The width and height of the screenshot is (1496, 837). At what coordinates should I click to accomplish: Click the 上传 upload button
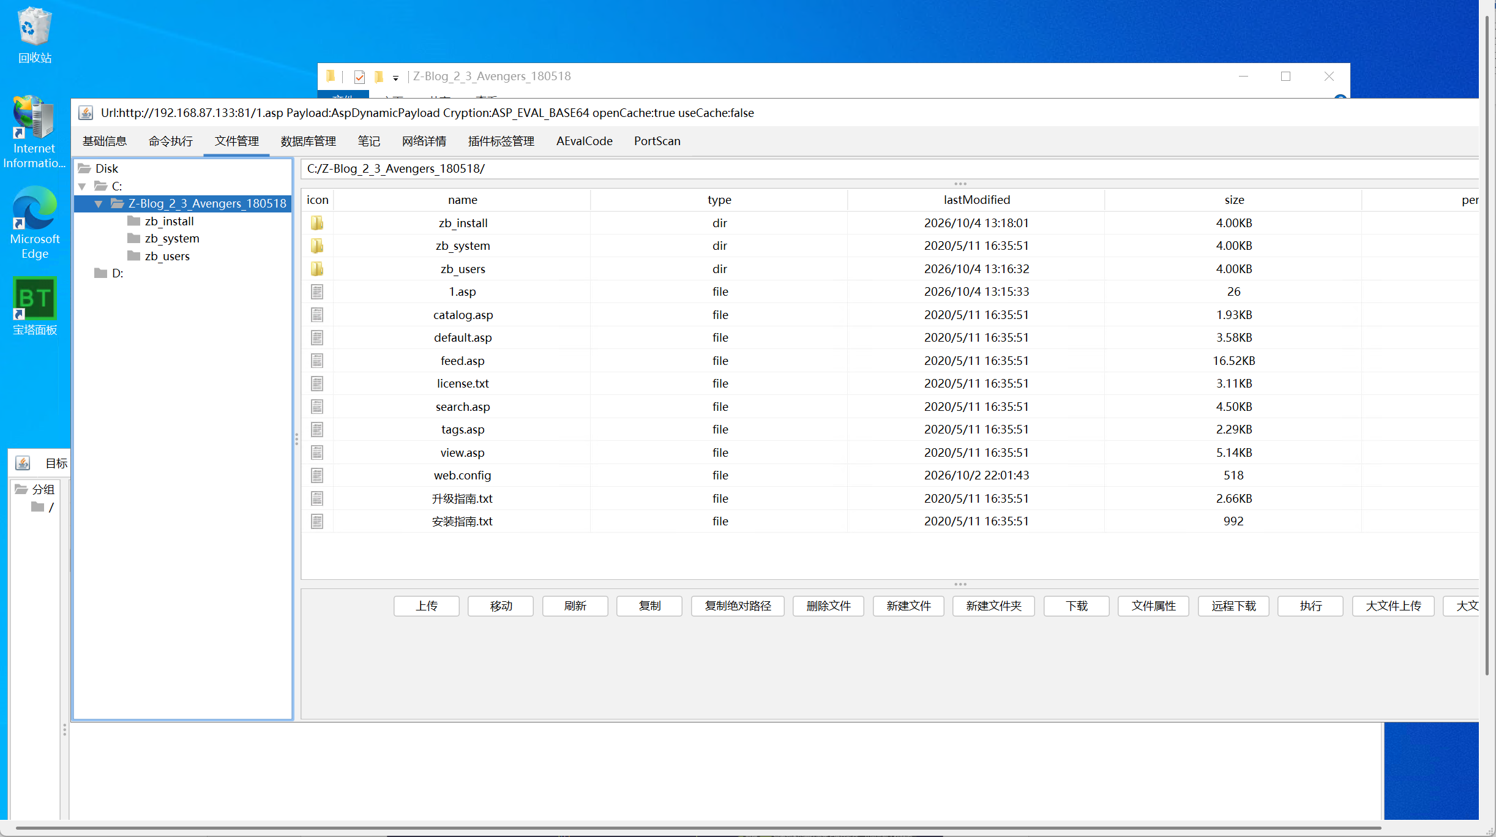coord(427,606)
